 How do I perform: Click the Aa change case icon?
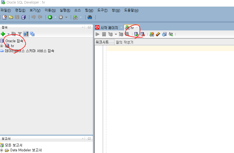171,34
